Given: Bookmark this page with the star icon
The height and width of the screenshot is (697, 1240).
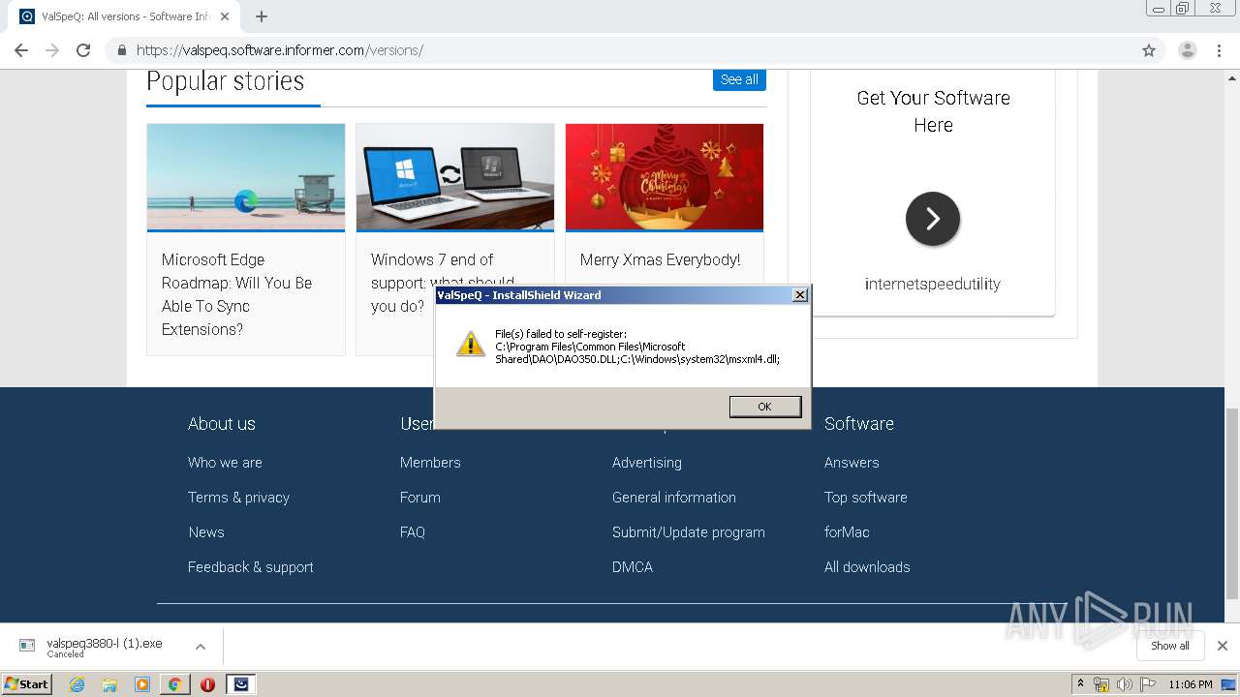Looking at the screenshot, I should coord(1149,50).
